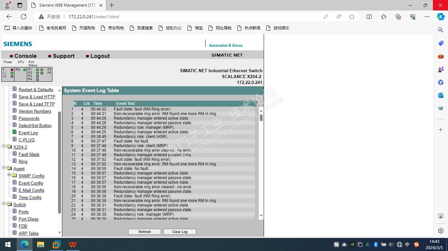Open the Ring configuration link
This screenshot has height=251, width=448.
point(23,161)
